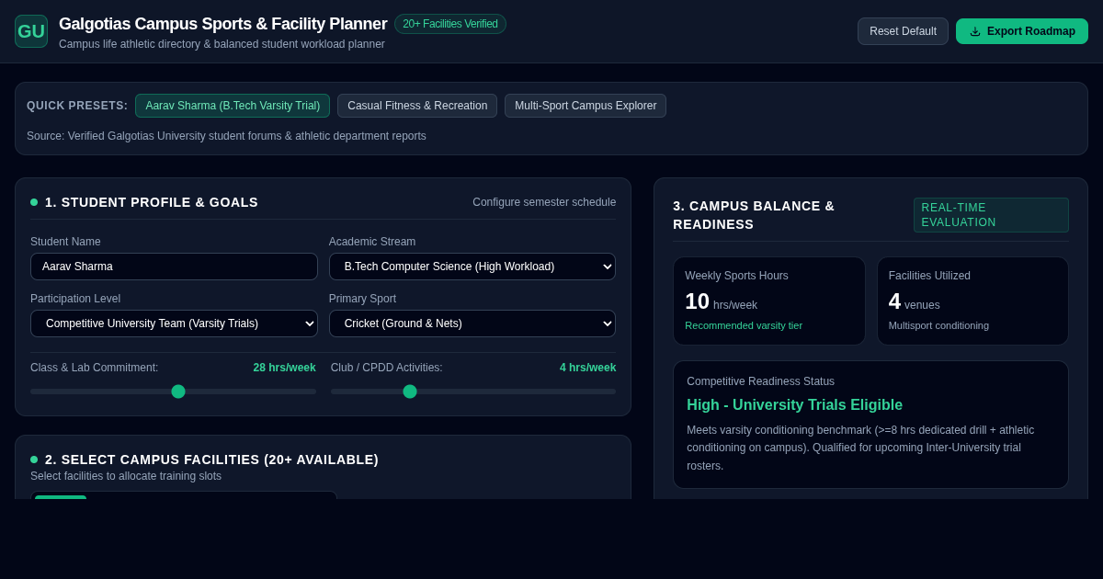Apply the Casual Fitness & Recreation preset
The width and height of the screenshot is (1103, 579).
click(x=417, y=106)
